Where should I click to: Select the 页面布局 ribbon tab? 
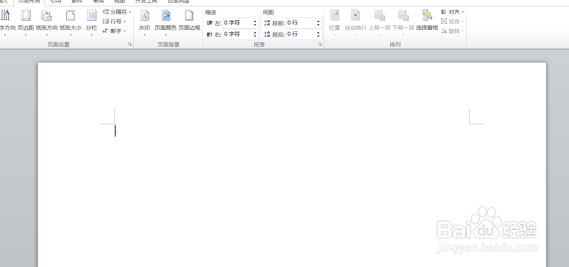(x=29, y=2)
